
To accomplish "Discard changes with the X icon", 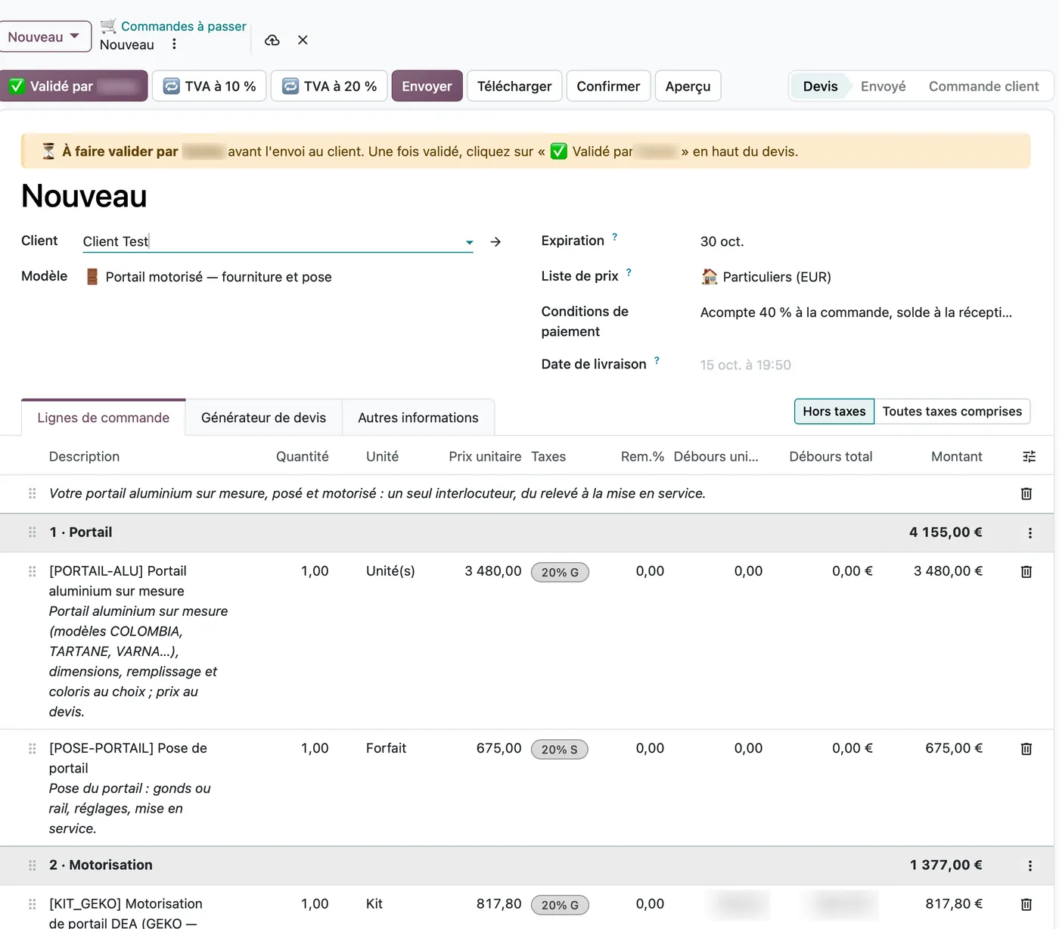I will pos(303,40).
